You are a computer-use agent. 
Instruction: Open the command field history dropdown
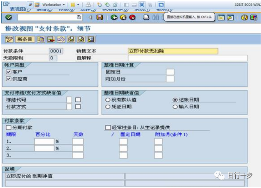coord(79,17)
